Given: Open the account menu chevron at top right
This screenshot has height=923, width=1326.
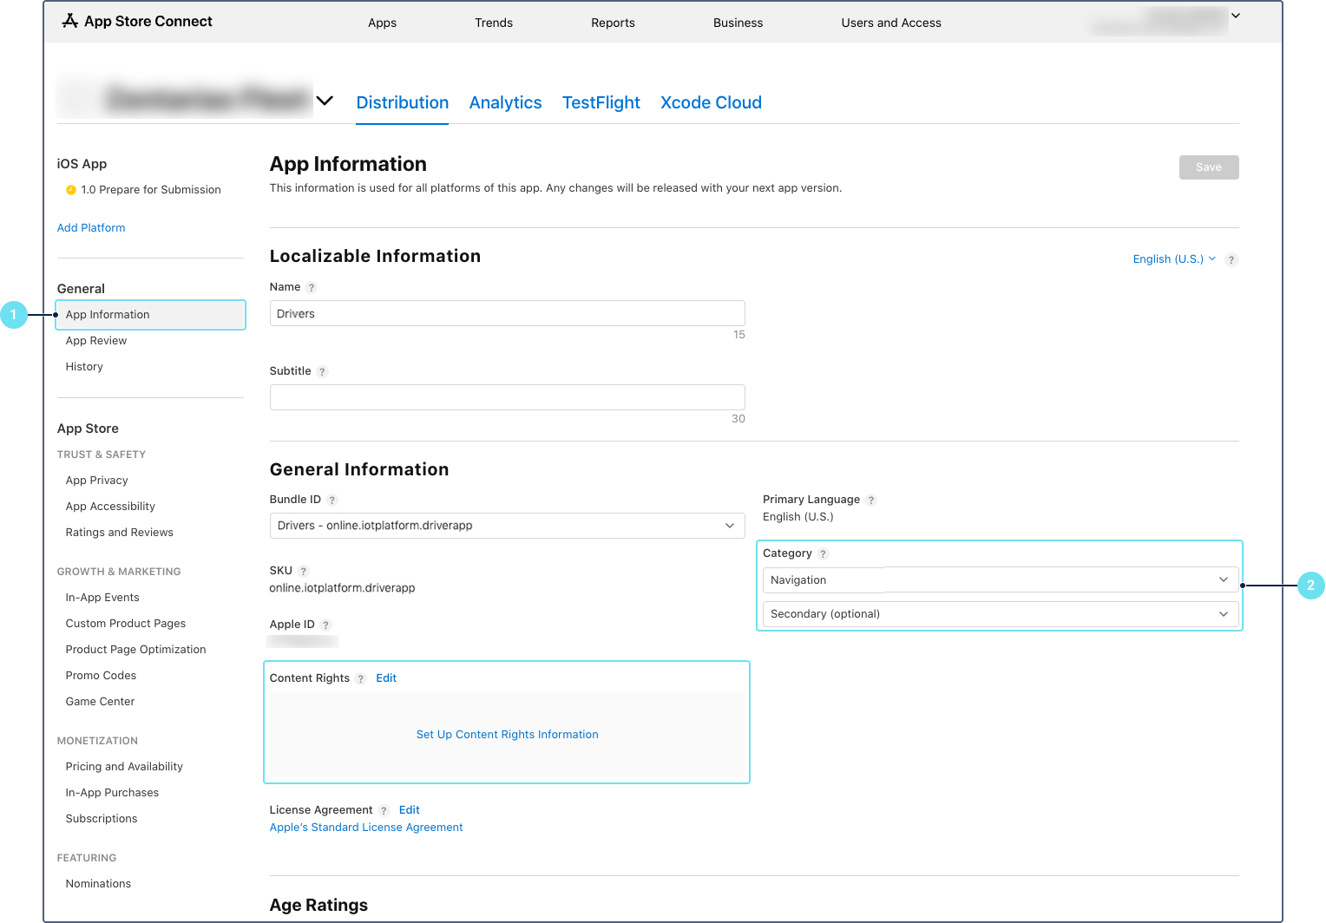Looking at the screenshot, I should point(1236,16).
